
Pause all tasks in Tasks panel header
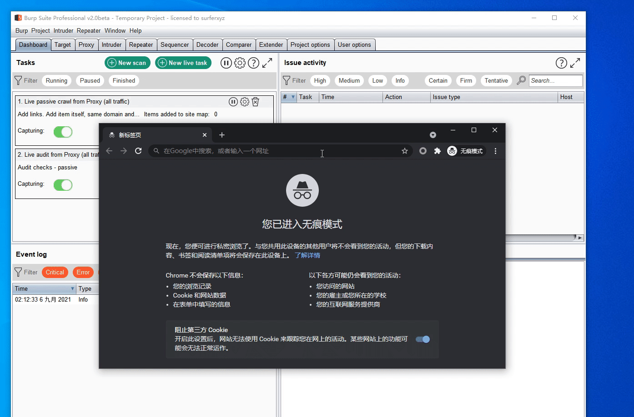pos(226,63)
